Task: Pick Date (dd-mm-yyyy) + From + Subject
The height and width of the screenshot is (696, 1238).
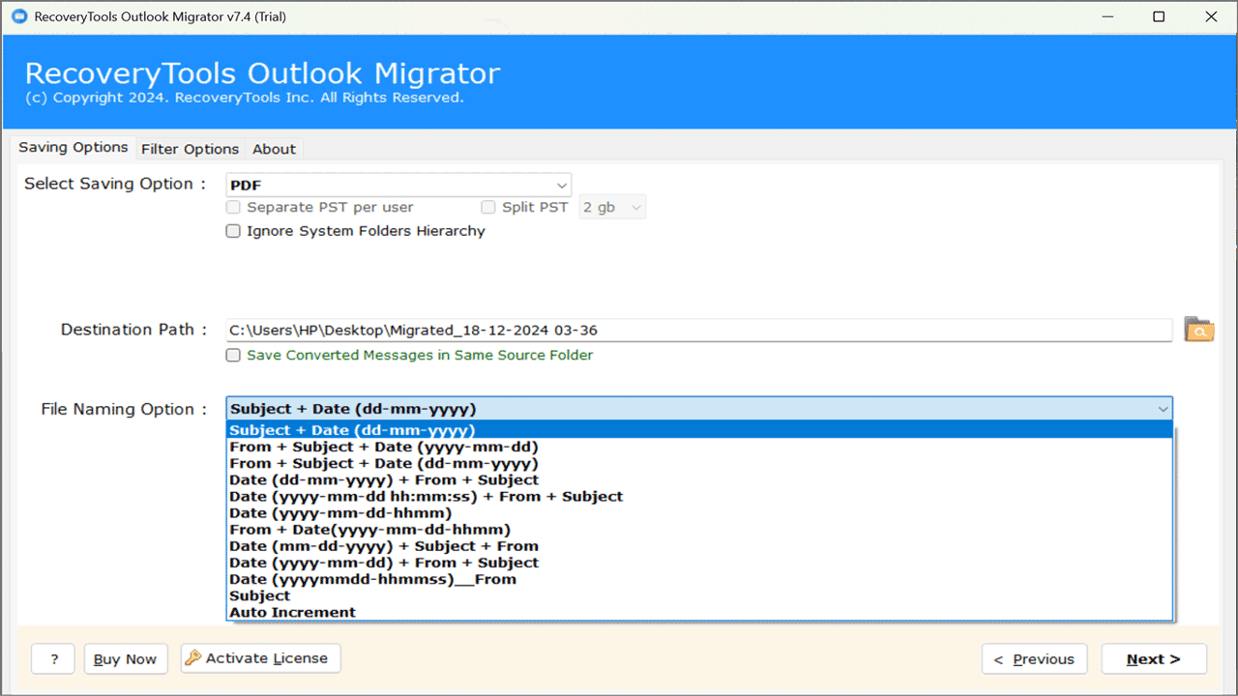Action: point(699,479)
